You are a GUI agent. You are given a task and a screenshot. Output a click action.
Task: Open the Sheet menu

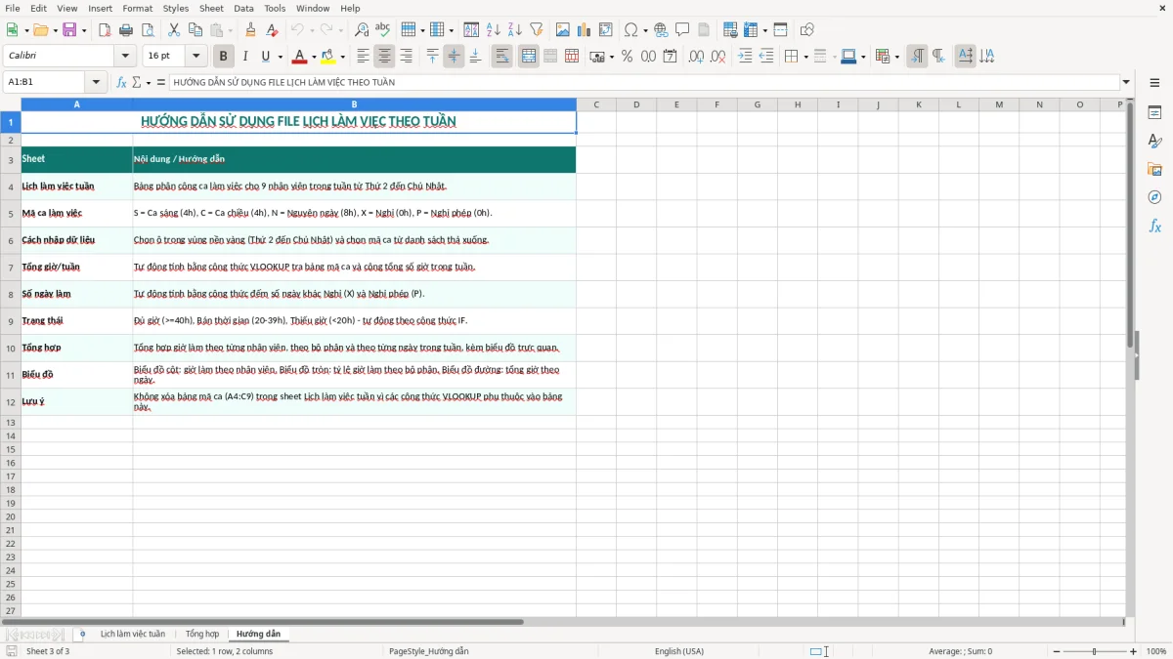coord(211,8)
